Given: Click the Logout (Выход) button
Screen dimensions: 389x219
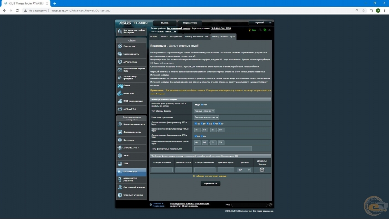Looking at the screenshot, I should (x=165, y=23).
